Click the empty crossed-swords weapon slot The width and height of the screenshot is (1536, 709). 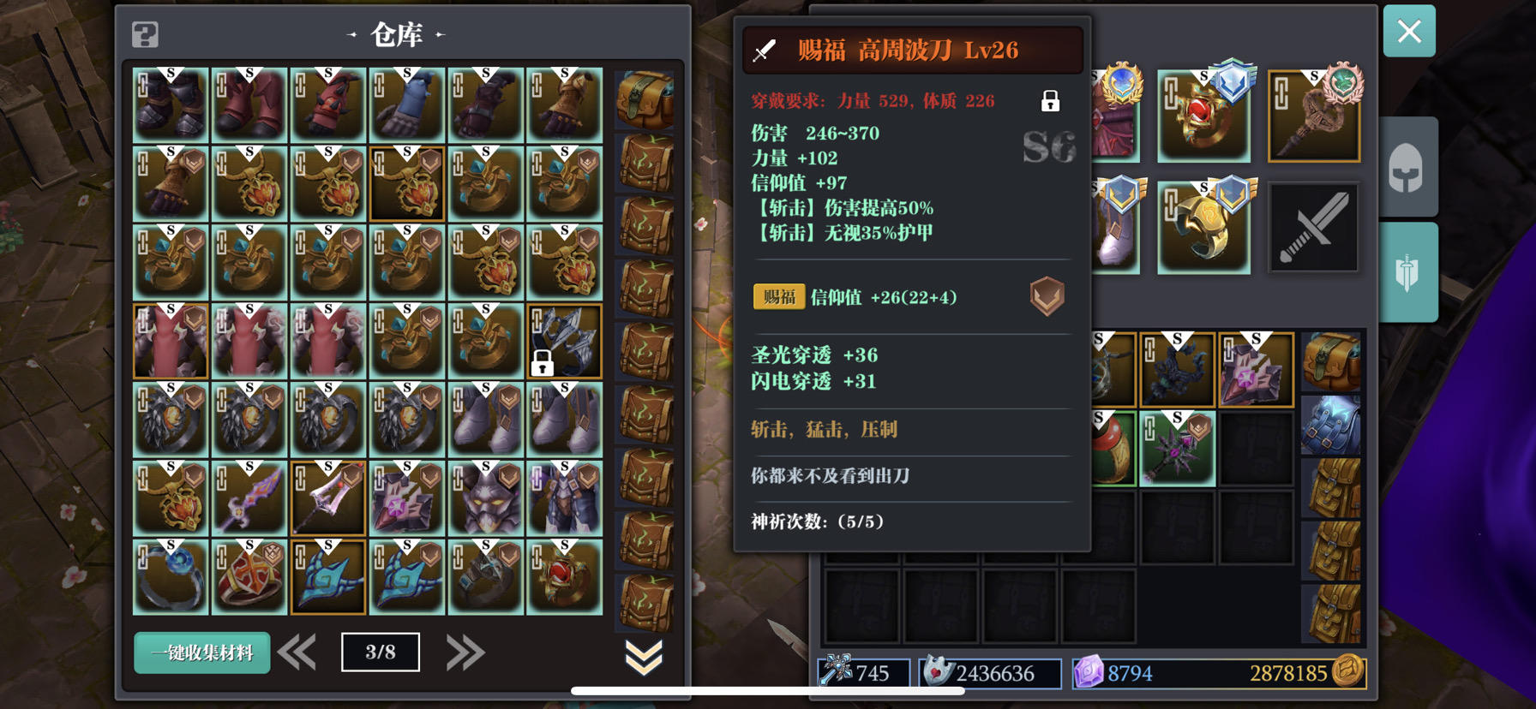pos(1313,228)
